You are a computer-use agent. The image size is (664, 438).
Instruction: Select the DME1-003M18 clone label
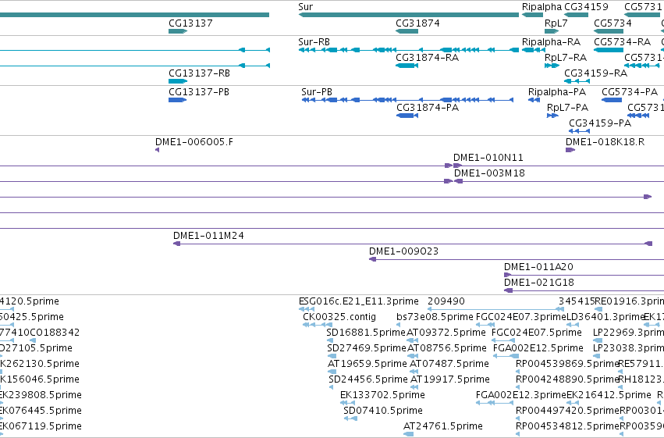coord(489,173)
